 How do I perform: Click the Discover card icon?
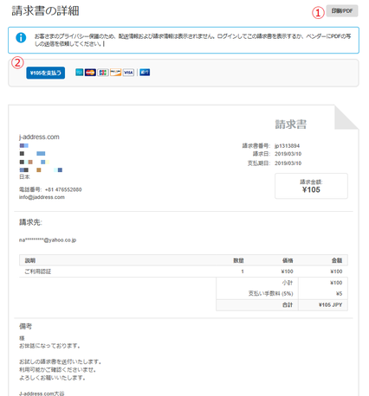click(115, 73)
